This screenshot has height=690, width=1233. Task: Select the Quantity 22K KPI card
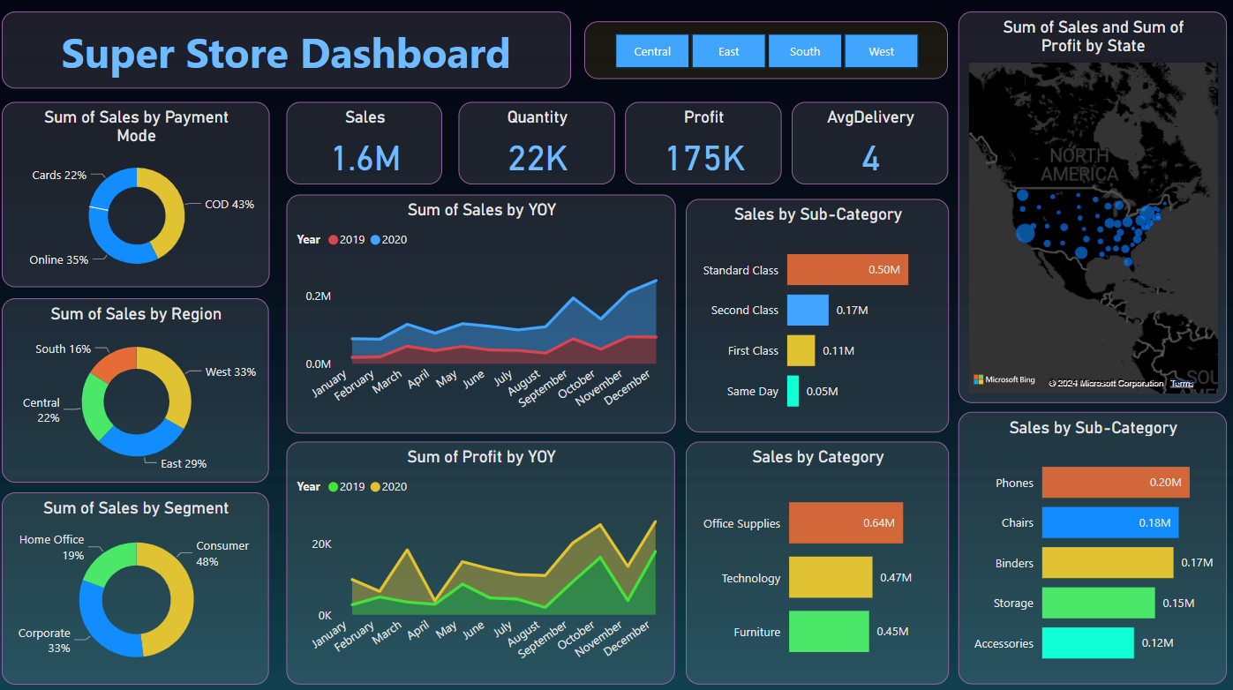[537, 143]
